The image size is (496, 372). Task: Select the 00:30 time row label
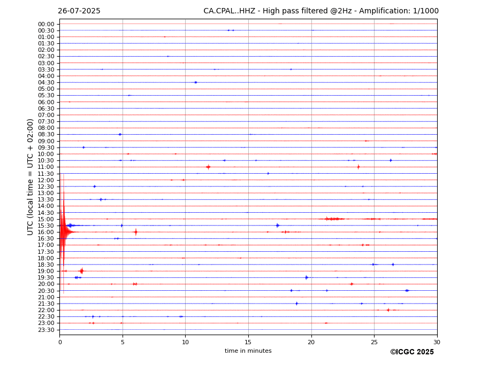tap(46, 30)
